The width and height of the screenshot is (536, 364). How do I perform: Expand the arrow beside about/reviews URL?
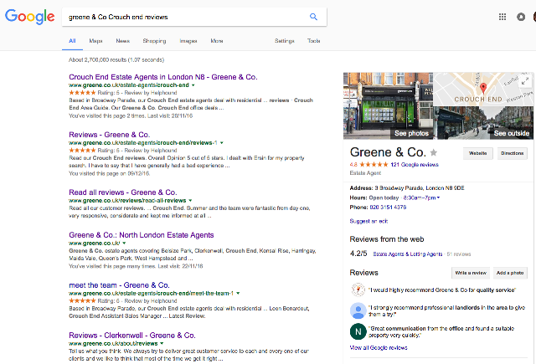click(x=162, y=344)
